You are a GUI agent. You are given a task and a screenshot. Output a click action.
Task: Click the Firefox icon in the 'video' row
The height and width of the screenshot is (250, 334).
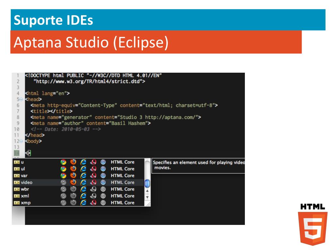[73, 183]
